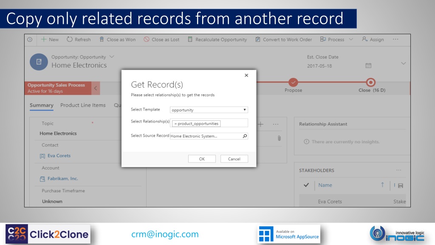Click the Microsoft AppSource badge

[x=289, y=234]
